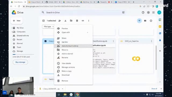This screenshot has width=172, height=97.
Task: Switch to list layout view
Action: tap(145, 21)
